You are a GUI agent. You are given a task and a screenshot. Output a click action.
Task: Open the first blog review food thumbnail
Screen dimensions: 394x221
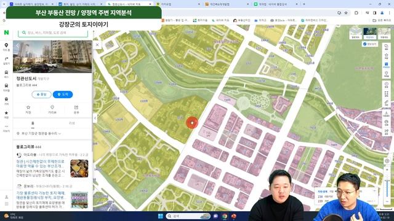coord(79,168)
